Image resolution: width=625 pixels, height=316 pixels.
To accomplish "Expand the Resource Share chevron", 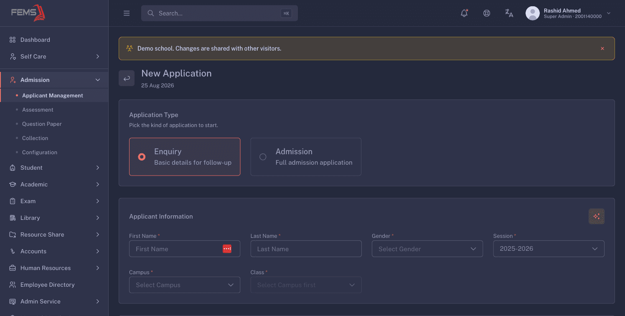I will pos(98,234).
